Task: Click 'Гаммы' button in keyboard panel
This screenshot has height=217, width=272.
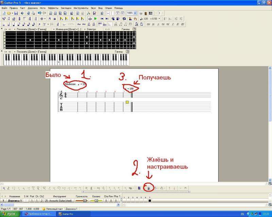Action: coord(119,52)
